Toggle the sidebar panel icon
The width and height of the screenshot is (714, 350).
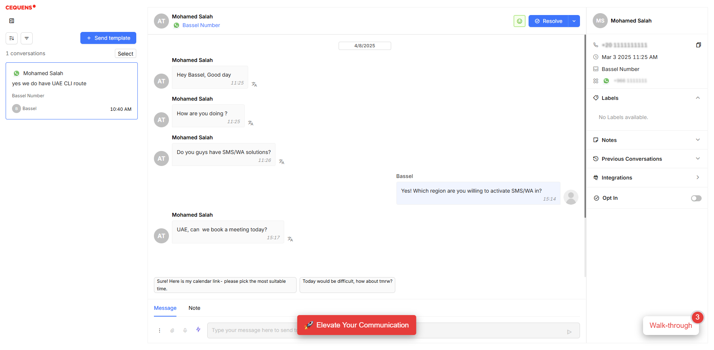click(x=12, y=21)
